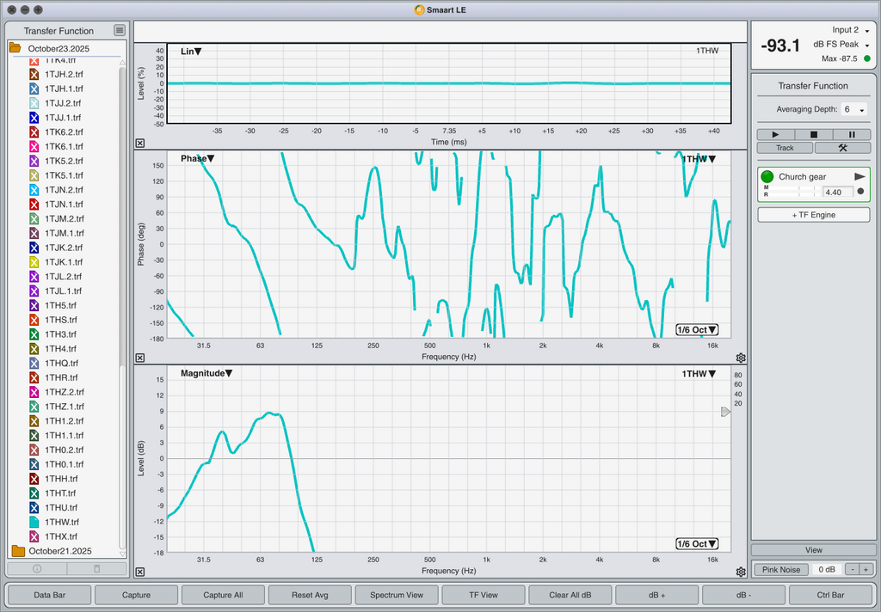Switch to Spectrum View
This screenshot has height=612, width=881.
pyautogui.click(x=397, y=595)
